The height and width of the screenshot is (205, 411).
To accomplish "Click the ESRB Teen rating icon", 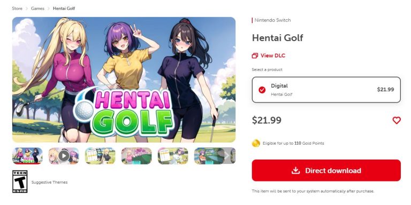I will (20, 182).
